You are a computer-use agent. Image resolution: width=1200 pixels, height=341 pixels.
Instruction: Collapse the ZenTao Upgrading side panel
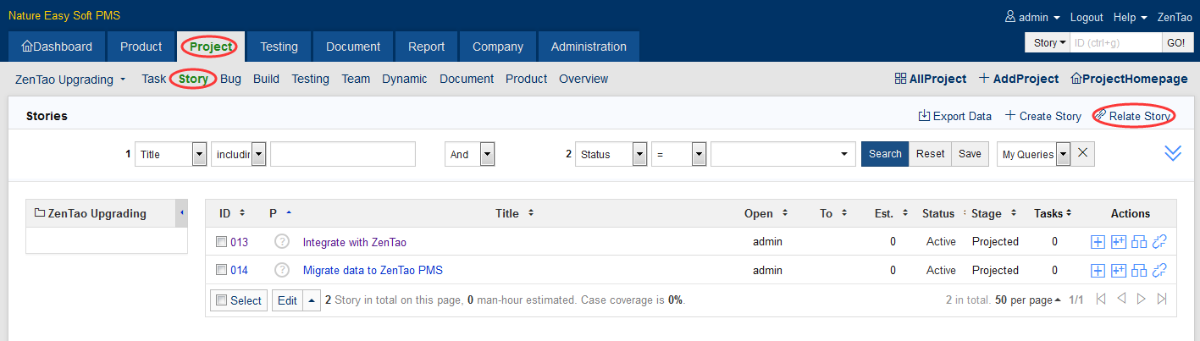click(x=181, y=213)
